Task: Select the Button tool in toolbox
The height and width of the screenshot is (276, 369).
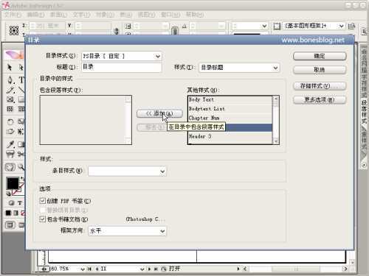Action: pyautogui.click(x=10, y=154)
